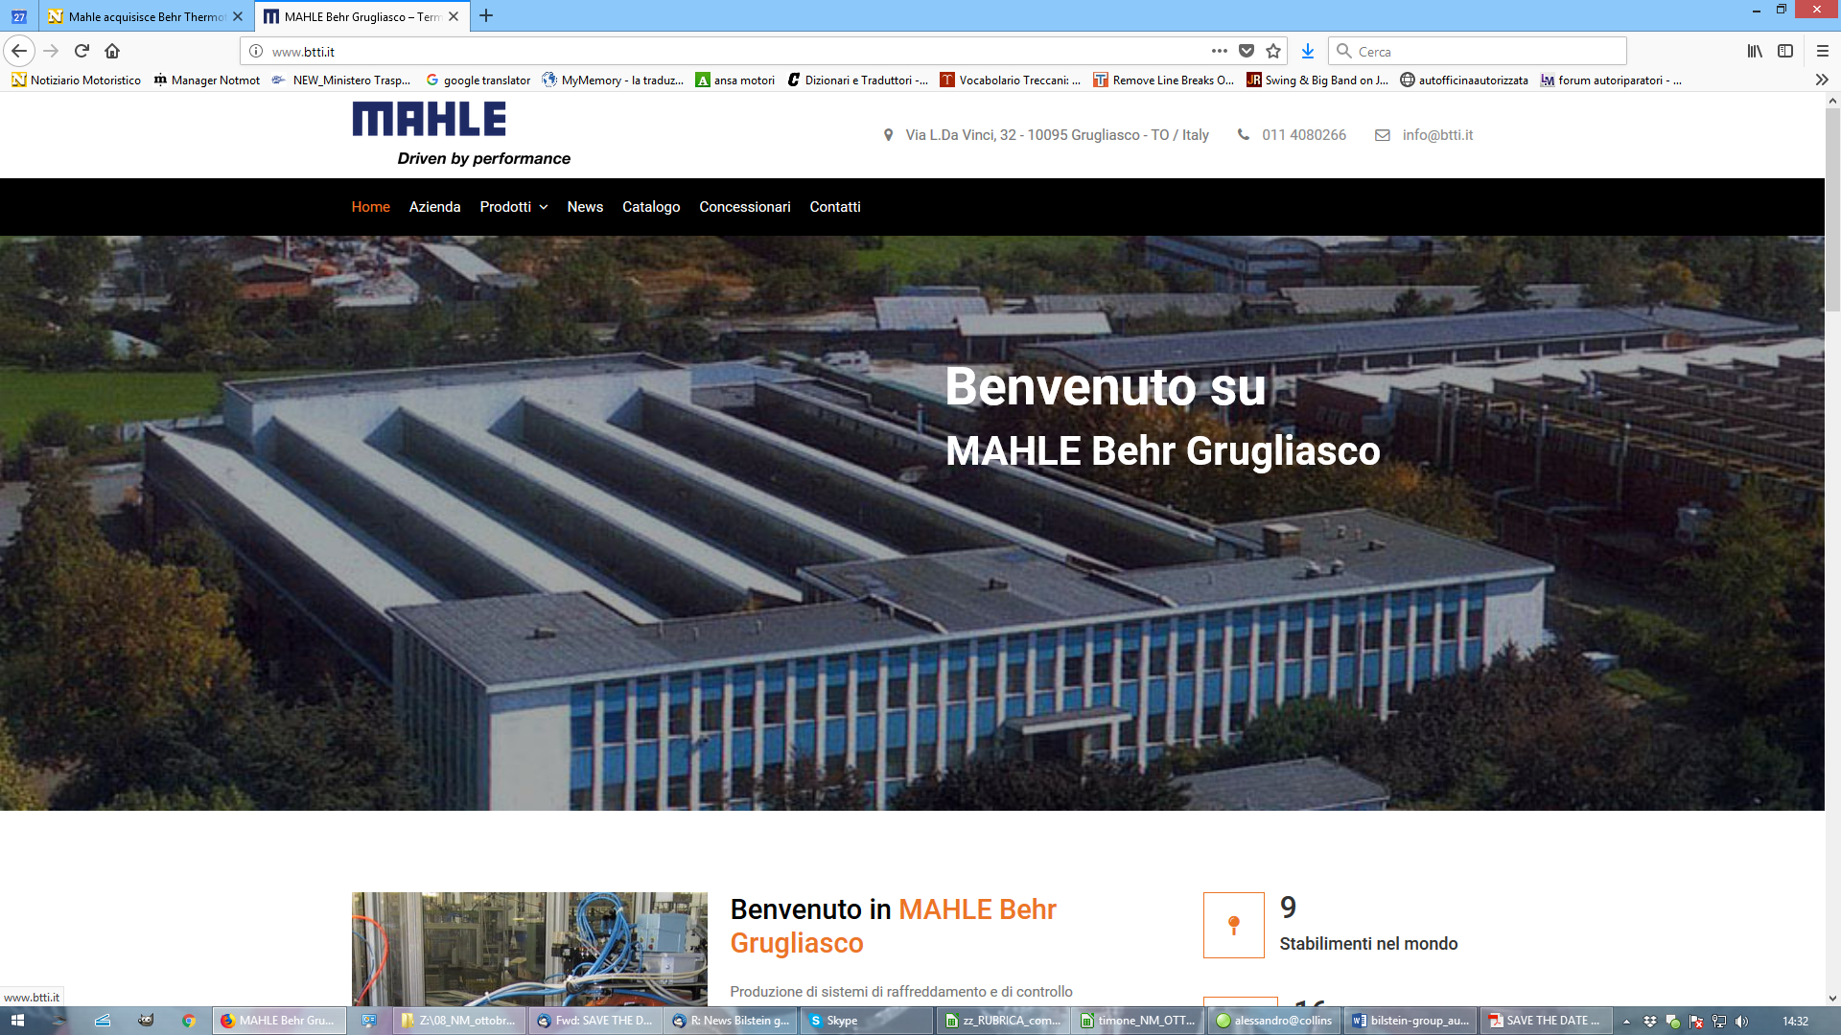Click the page vertical scrollbar thumb
The height and width of the screenshot is (1035, 1841).
click(1832, 209)
